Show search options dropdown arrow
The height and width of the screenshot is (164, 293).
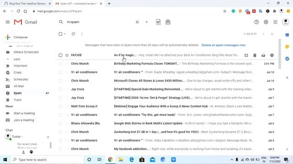click(x=146, y=22)
